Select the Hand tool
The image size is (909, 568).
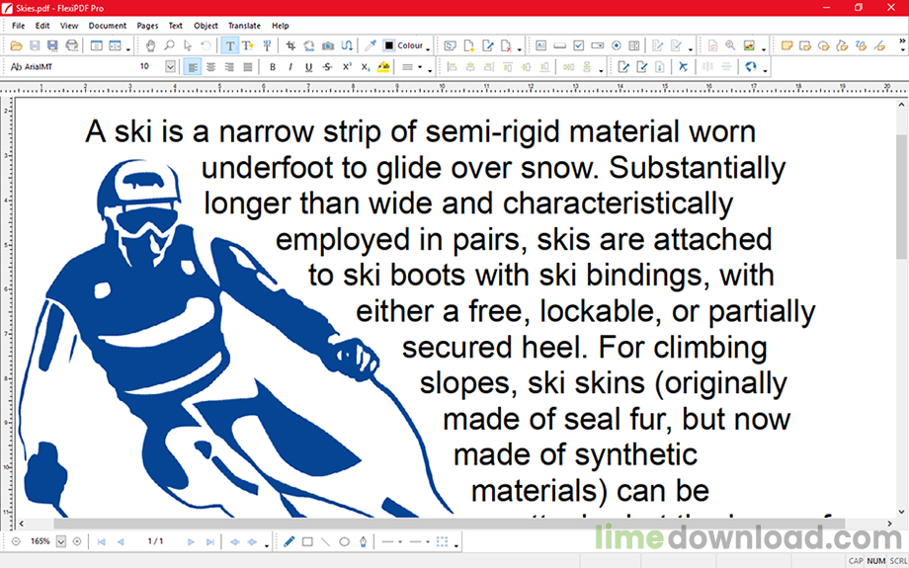coord(151,45)
